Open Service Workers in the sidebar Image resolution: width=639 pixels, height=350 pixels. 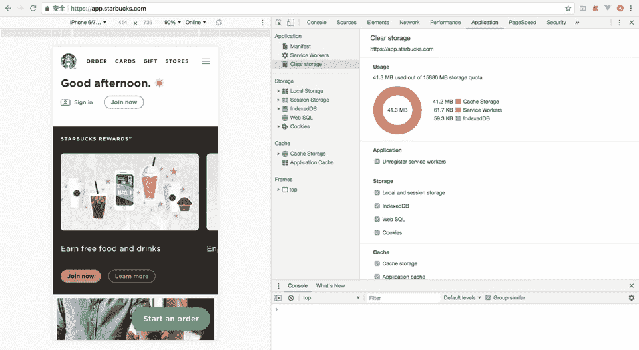tap(310, 55)
